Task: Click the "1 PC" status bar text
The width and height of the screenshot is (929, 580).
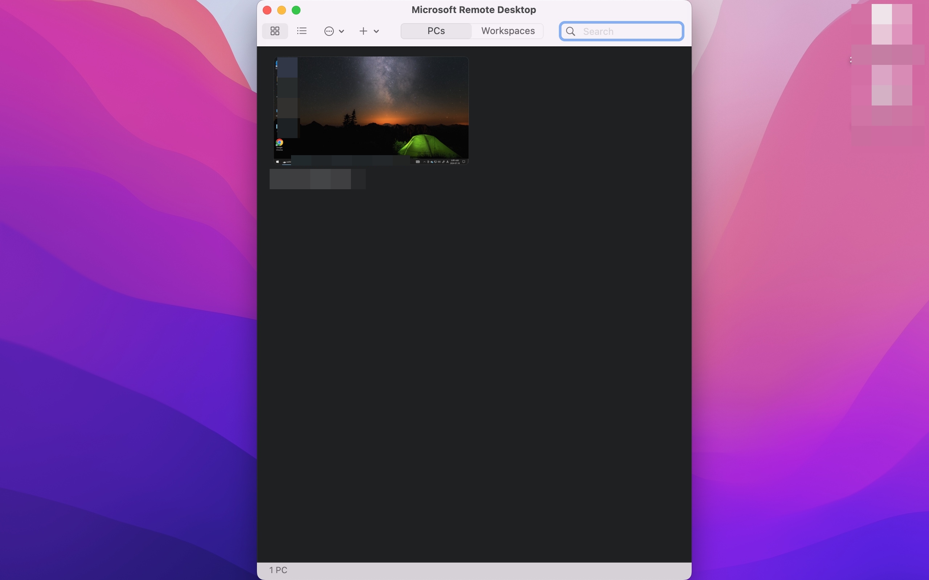Action: click(278, 570)
